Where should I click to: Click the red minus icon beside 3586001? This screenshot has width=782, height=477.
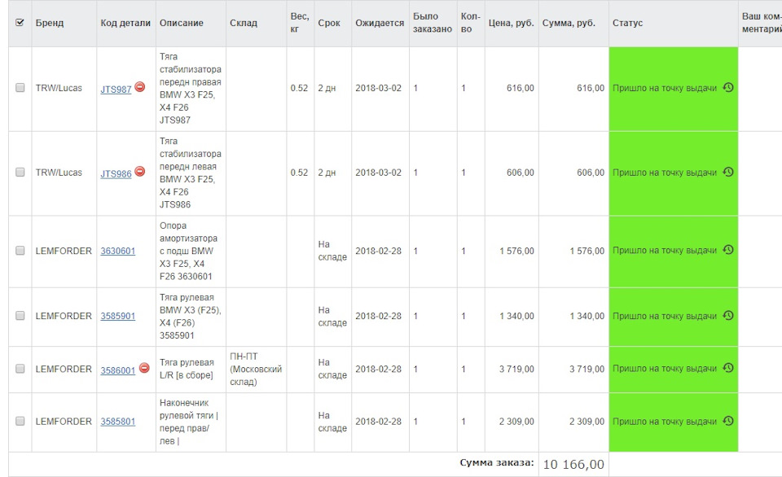[144, 369]
